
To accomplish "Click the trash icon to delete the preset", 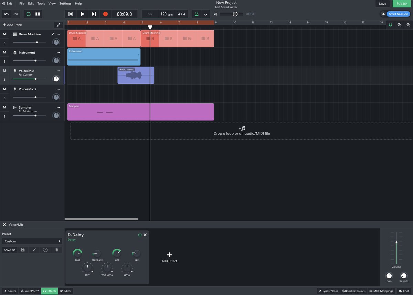I will pos(56,250).
